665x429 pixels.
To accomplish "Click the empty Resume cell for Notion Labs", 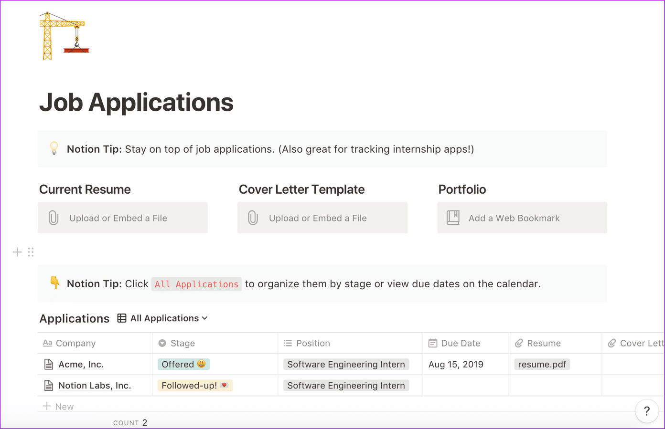I will tap(555, 386).
